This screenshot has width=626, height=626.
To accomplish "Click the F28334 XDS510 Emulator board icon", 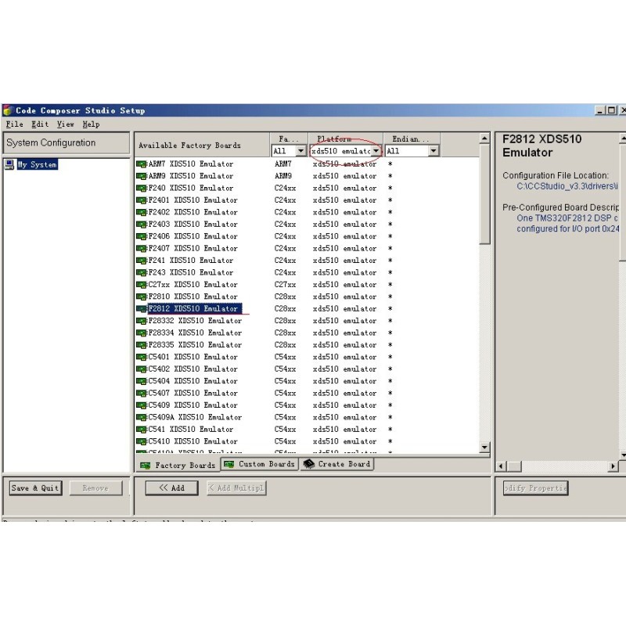I will pos(142,333).
